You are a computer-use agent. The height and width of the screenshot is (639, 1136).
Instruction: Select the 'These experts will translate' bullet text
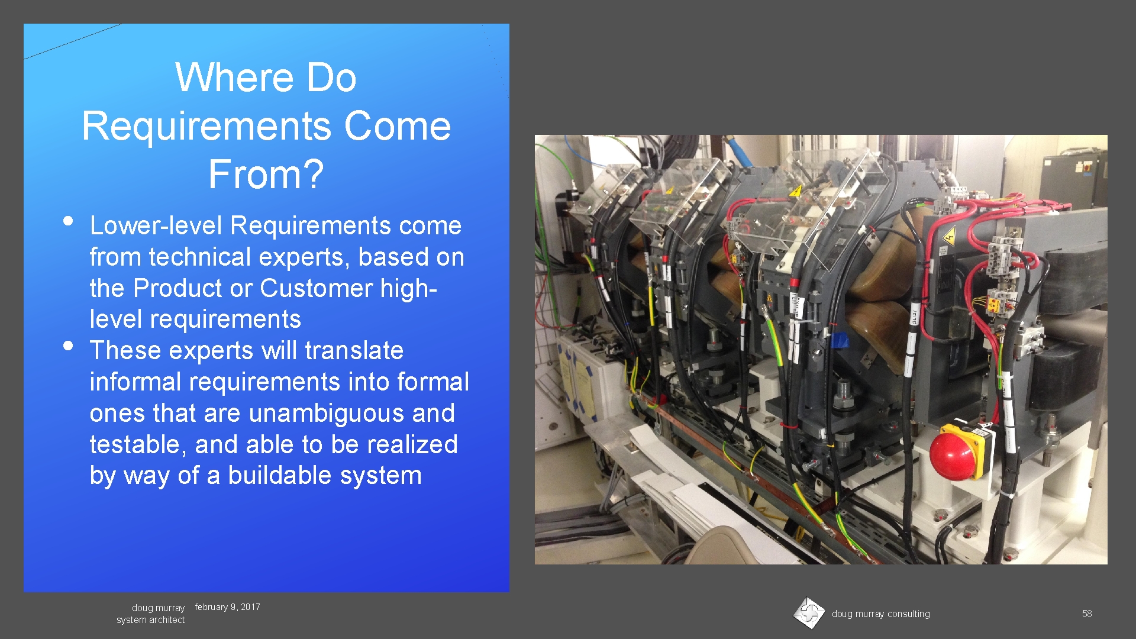[246, 350]
